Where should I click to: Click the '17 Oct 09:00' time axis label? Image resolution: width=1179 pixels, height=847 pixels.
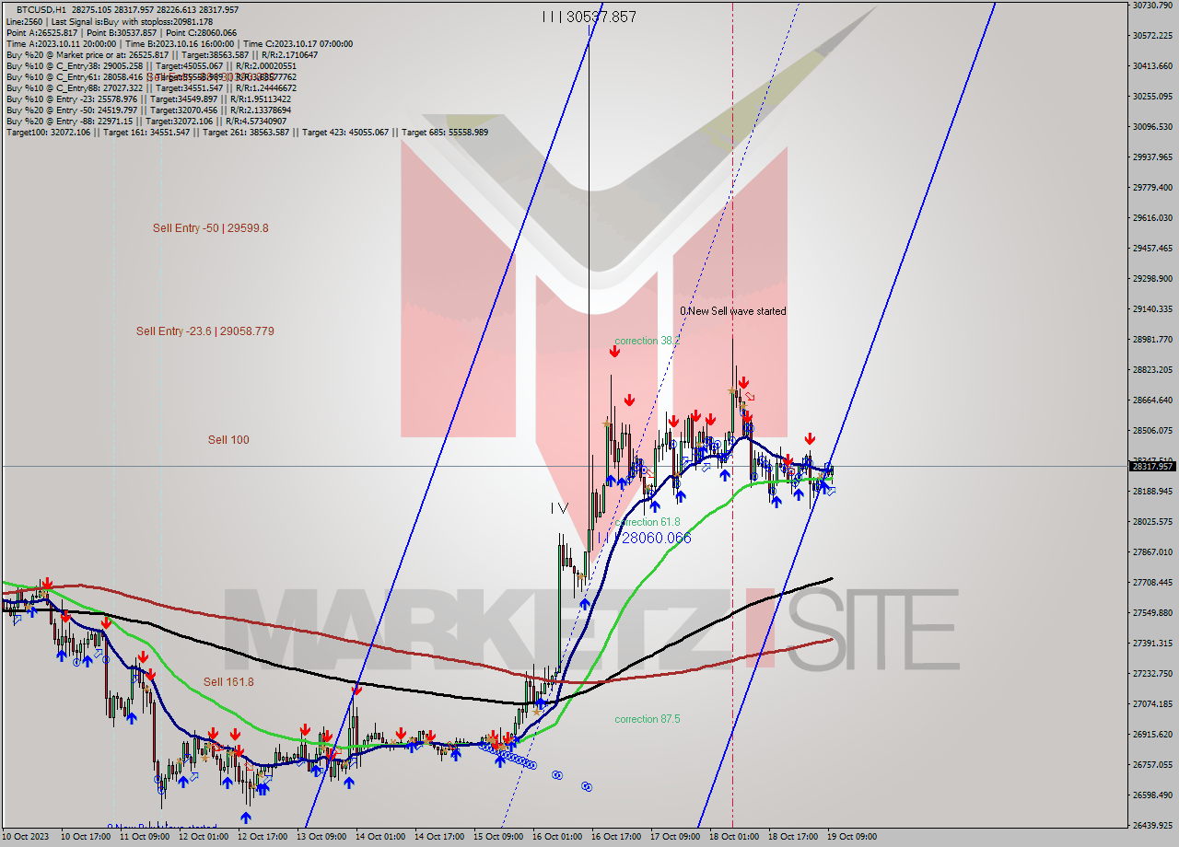pos(673,837)
